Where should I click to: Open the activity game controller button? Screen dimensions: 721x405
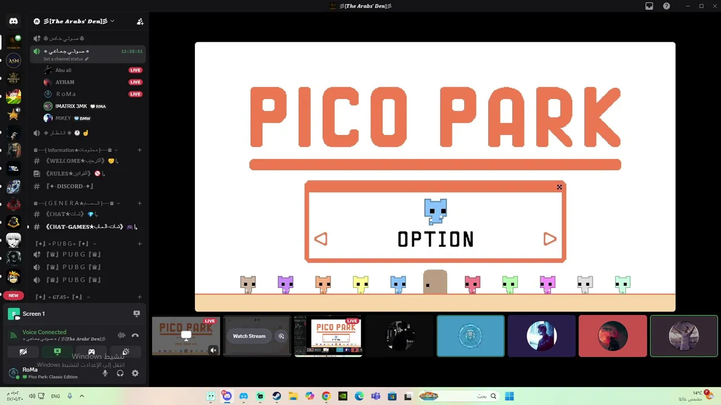pyautogui.click(x=91, y=352)
